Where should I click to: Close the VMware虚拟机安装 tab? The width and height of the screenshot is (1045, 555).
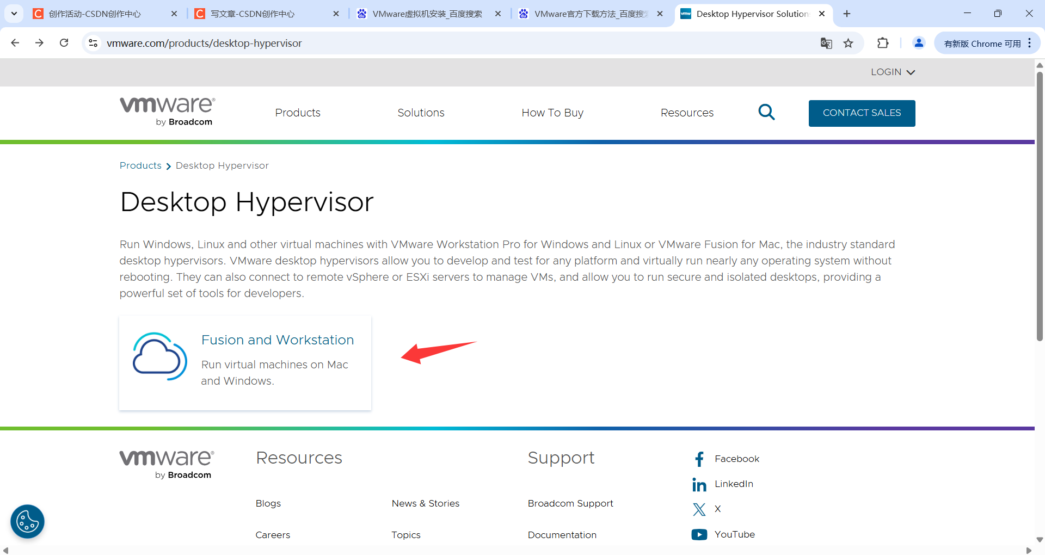[498, 14]
